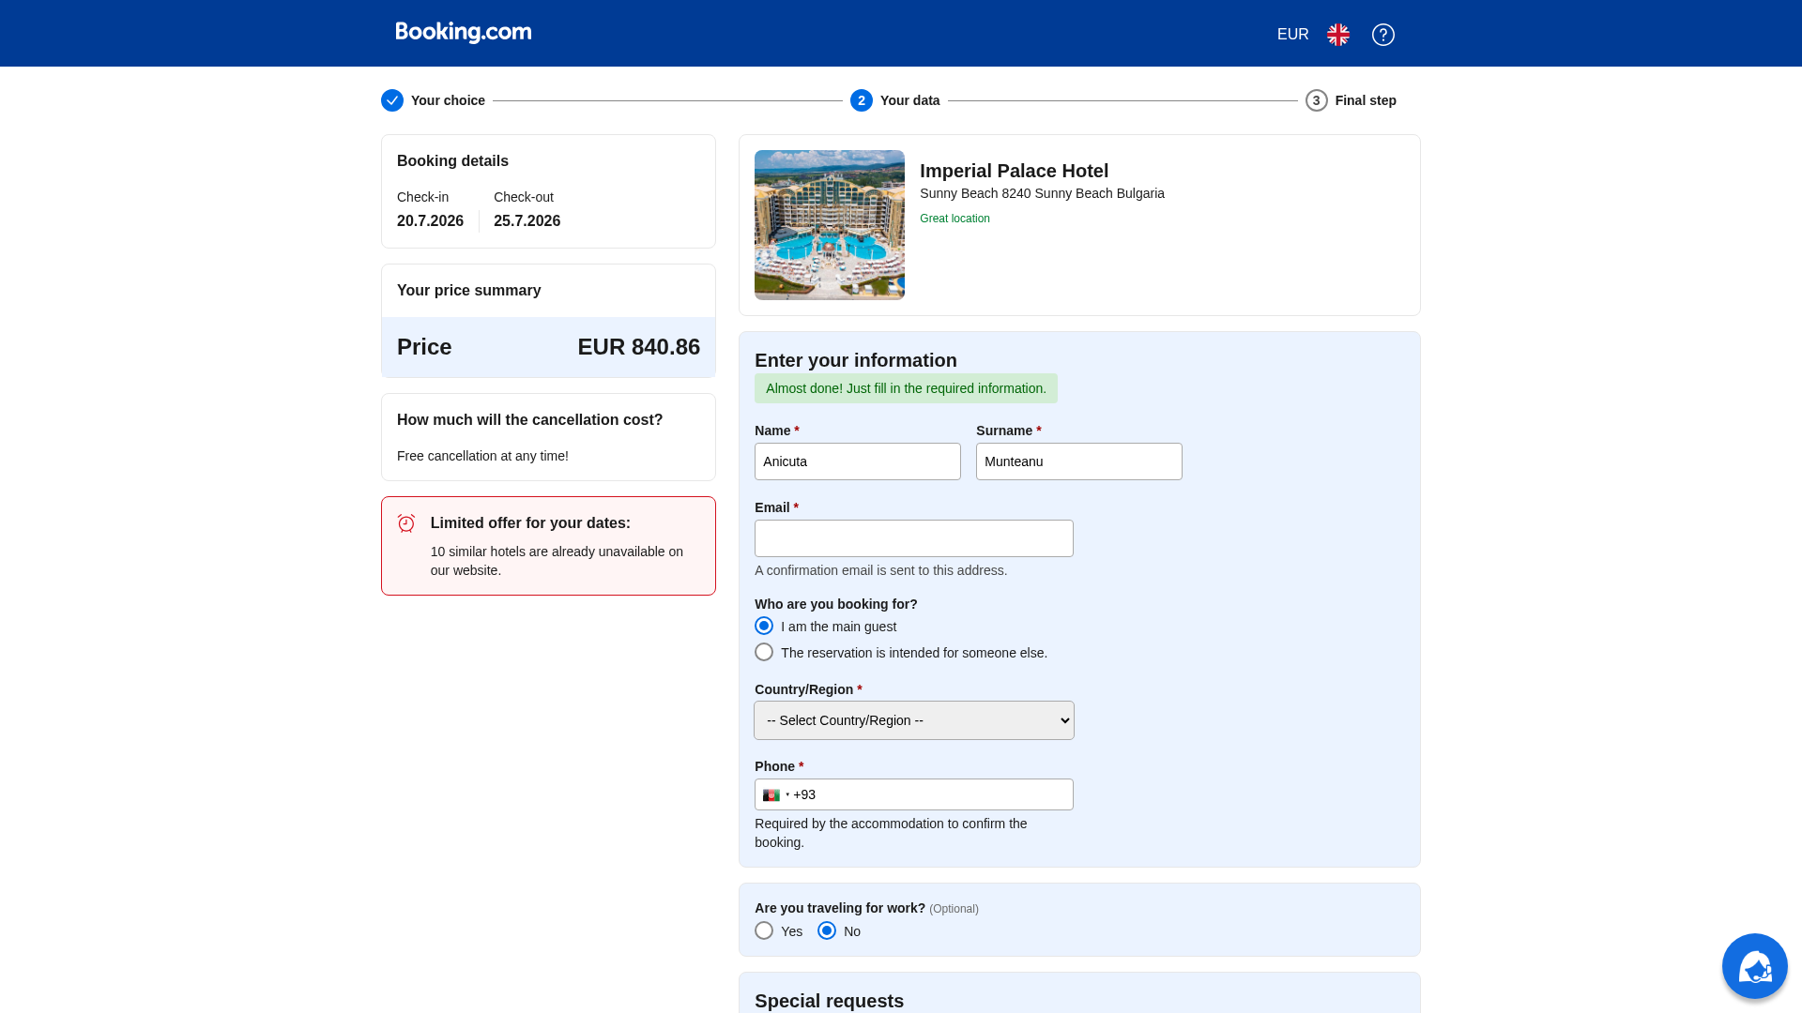Click the Almost done green notice
The image size is (1802, 1013).
[x=906, y=388]
